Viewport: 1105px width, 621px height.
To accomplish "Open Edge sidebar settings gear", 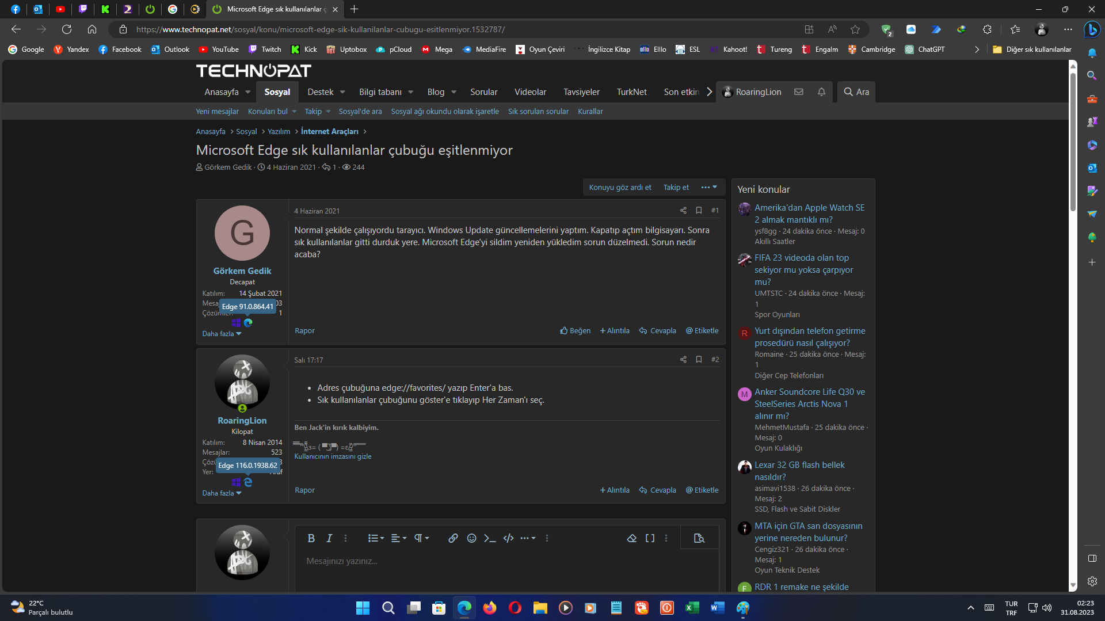I will coord(1092,581).
